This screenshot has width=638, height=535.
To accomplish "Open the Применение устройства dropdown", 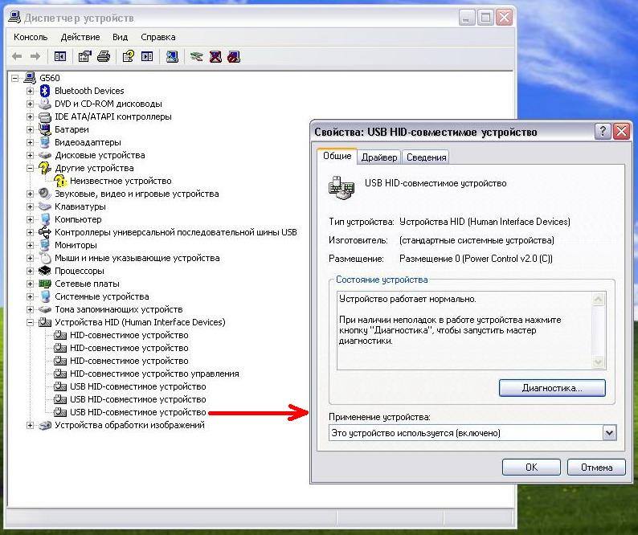I will pos(608,433).
